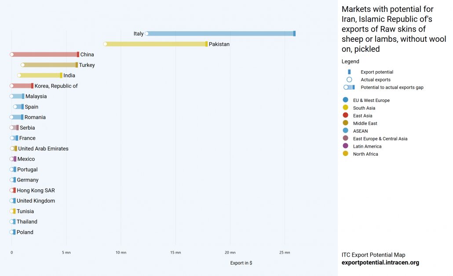The image size is (453, 276).
Task: Select the Turkey bar in the chart
Action: (x=49, y=65)
